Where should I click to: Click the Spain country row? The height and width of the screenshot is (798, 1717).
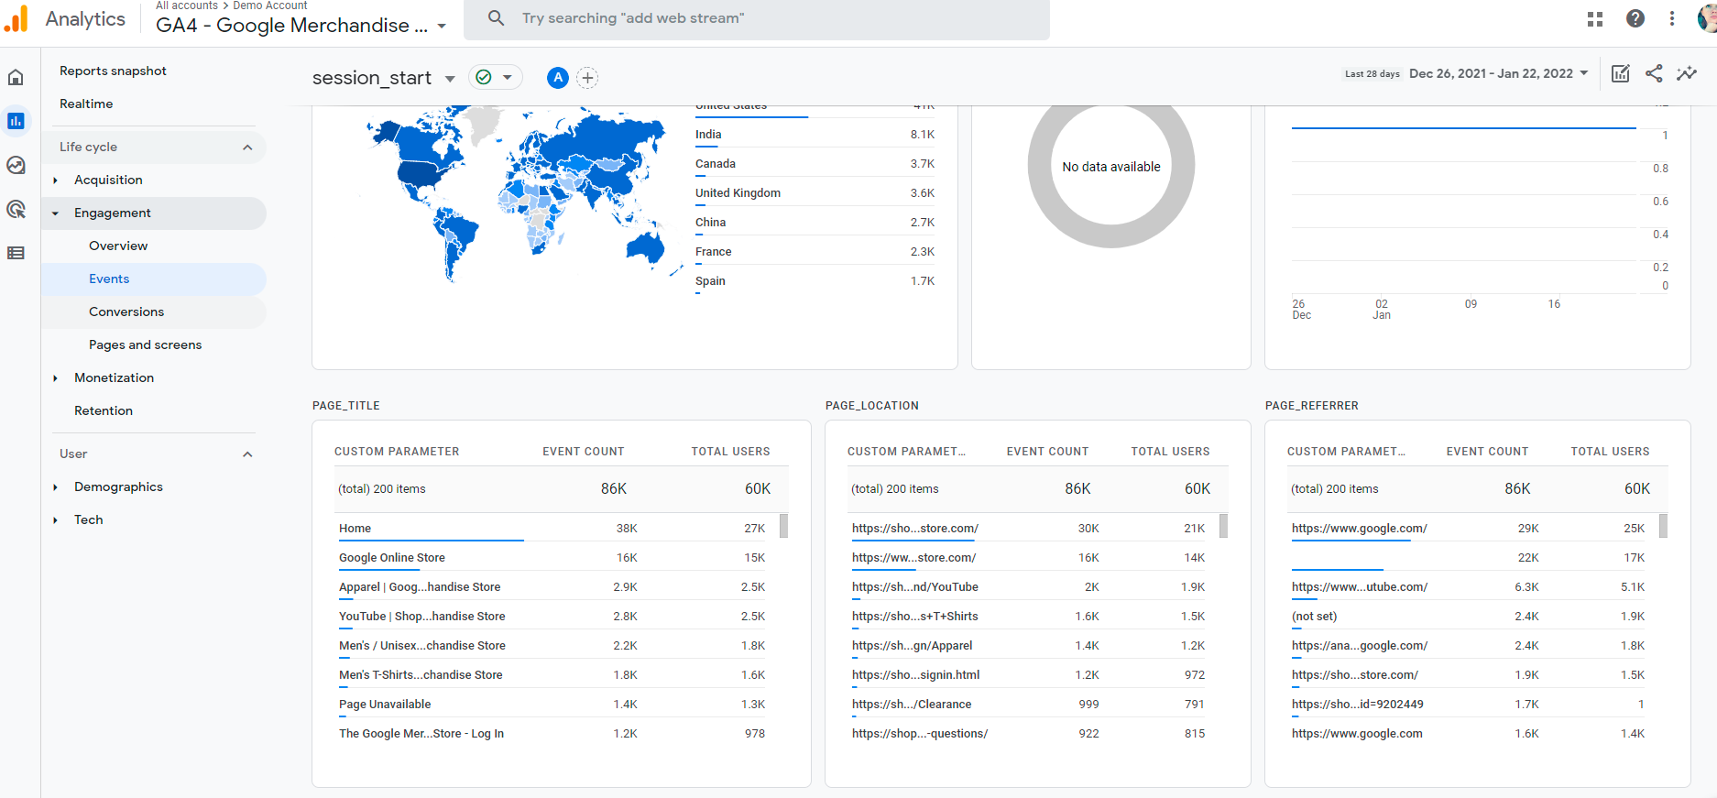815,281
